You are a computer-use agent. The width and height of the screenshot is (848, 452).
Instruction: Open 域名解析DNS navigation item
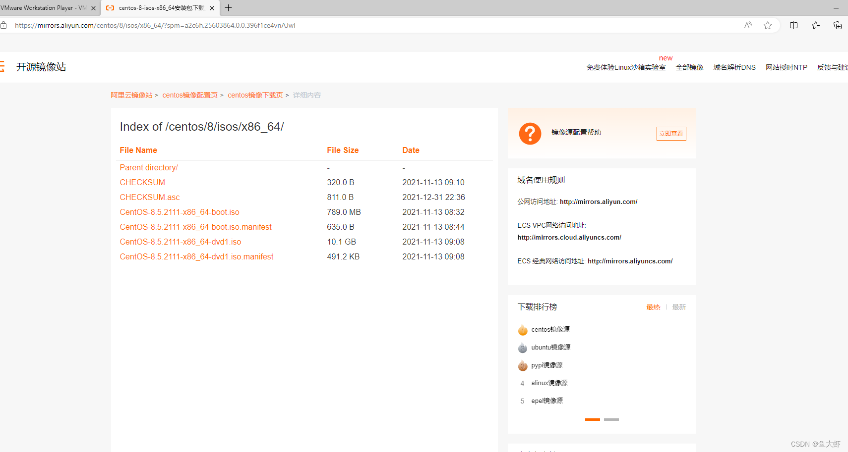tap(734, 67)
